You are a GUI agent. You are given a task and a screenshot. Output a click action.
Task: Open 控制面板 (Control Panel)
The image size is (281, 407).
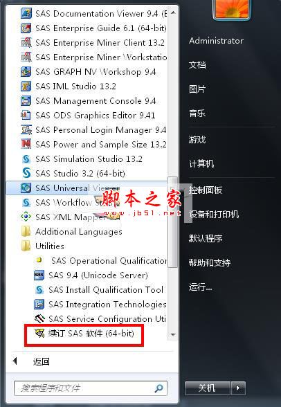206,190
